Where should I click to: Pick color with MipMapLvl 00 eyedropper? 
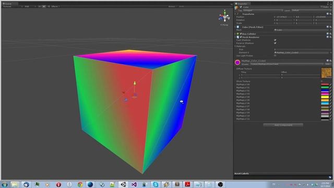pyautogui.click(x=330, y=85)
